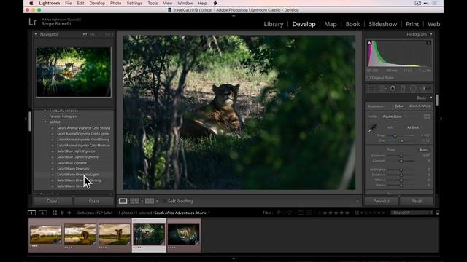The image size is (467, 262).
Task: Select the Spot Removal tool
Action: pyautogui.click(x=382, y=89)
